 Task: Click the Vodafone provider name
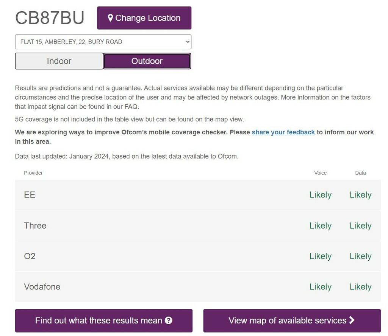pos(42,287)
